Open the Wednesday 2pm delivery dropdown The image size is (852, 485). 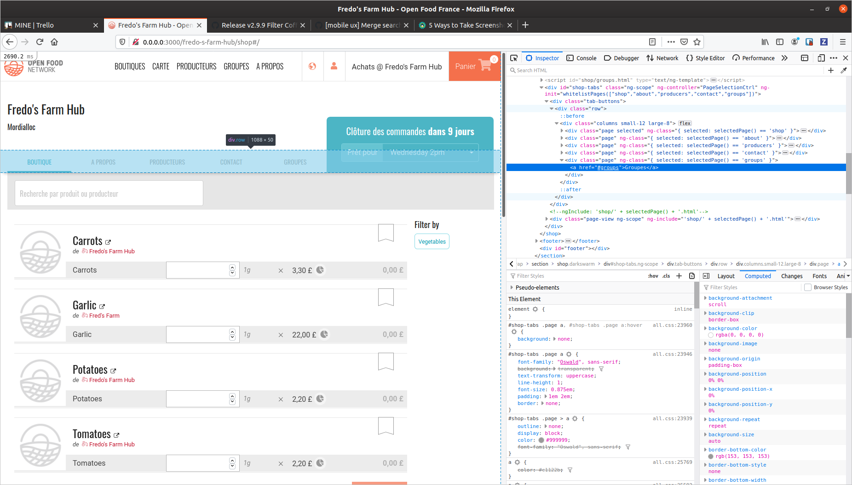pos(431,153)
